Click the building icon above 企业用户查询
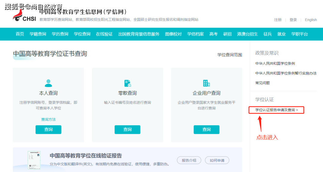The width and height of the screenshot is (323, 172). tap(206, 83)
